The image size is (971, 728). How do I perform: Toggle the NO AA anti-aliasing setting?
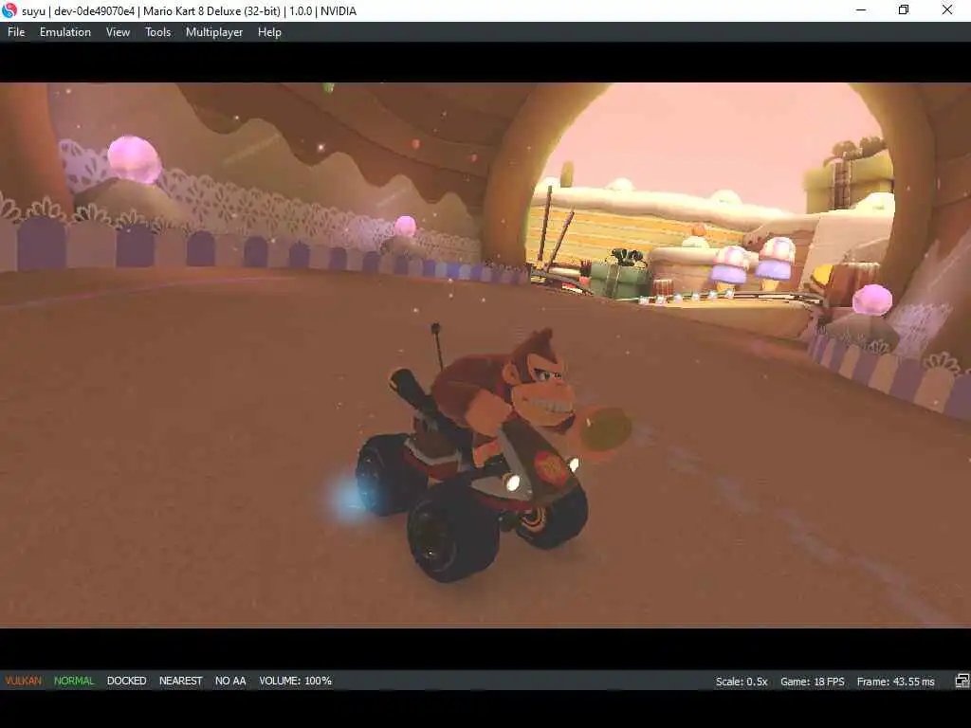tap(230, 681)
